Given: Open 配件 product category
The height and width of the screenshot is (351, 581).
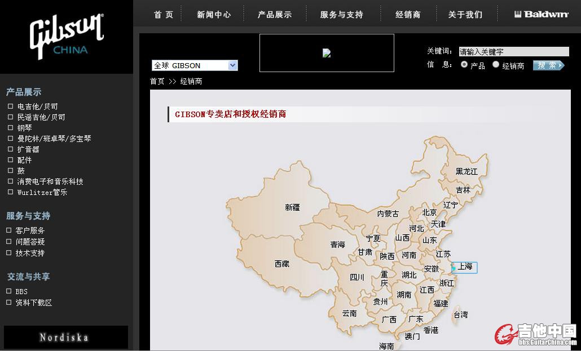Looking at the screenshot, I should [24, 161].
